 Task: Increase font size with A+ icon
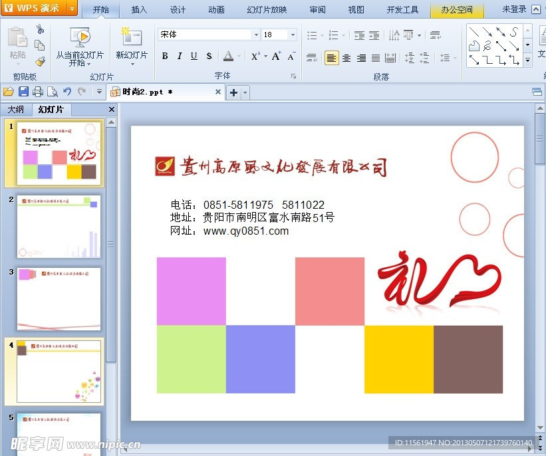[277, 56]
